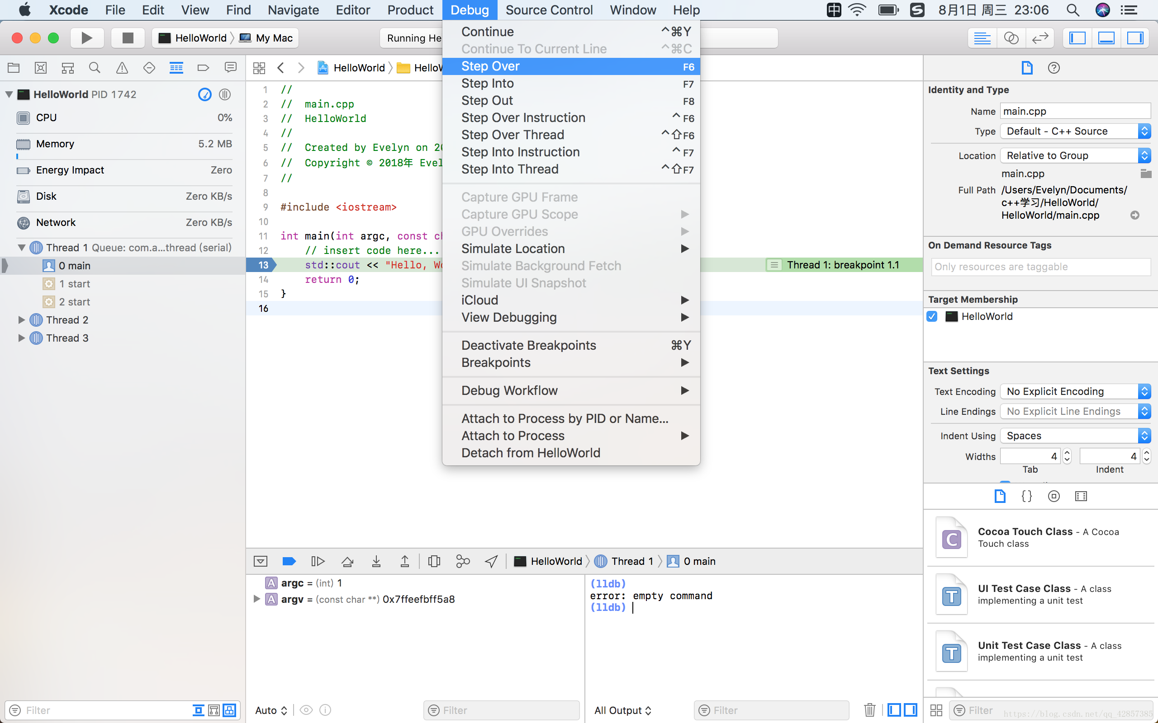The image size is (1158, 723).
Task: Open the Code Snippet library braces icon
Action: coord(1026,496)
